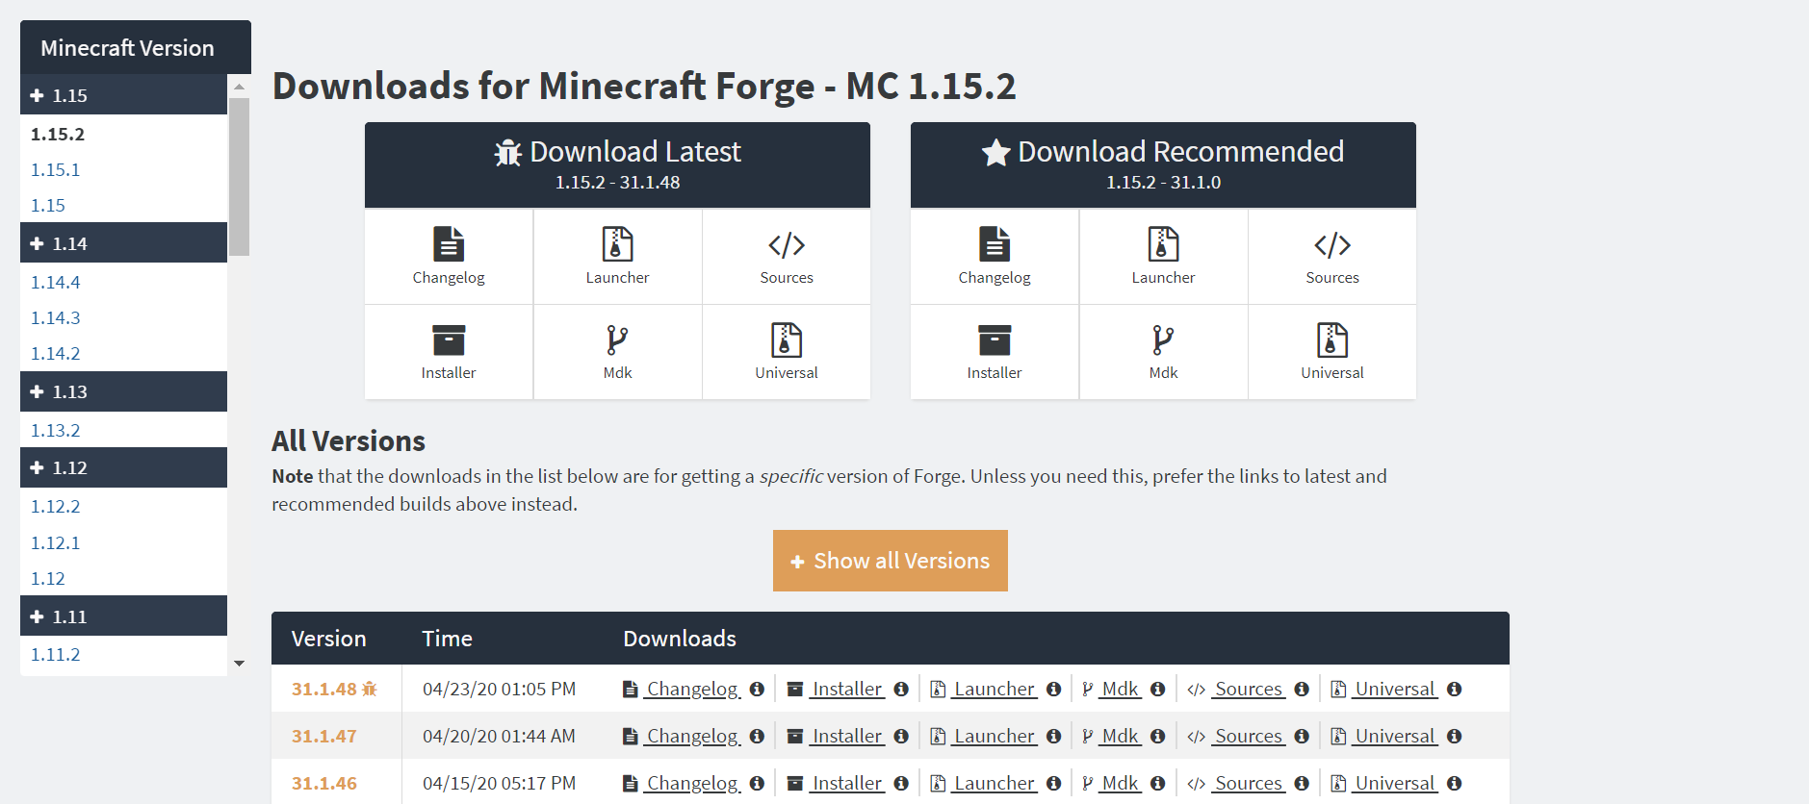Click info icon beside Installer in 31.1.46 row

pyautogui.click(x=901, y=783)
